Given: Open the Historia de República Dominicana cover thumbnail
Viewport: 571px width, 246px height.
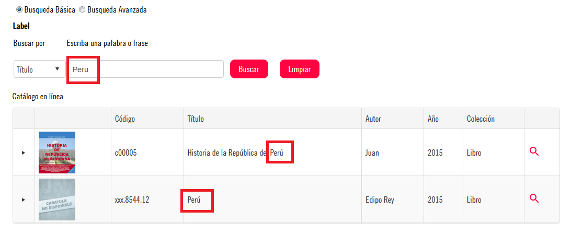Looking at the screenshot, I should (x=57, y=153).
